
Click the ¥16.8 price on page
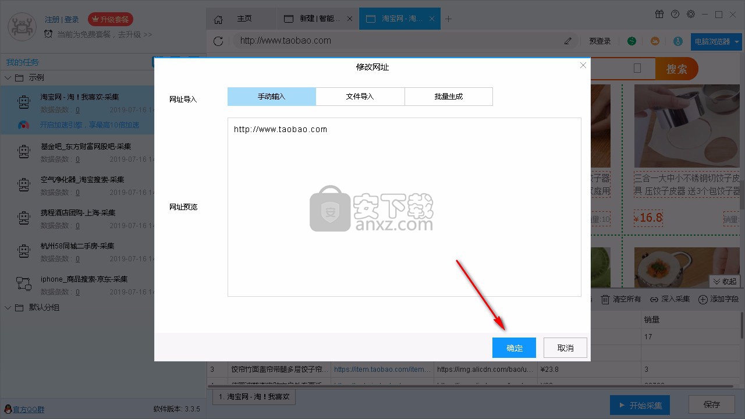pyautogui.click(x=648, y=218)
